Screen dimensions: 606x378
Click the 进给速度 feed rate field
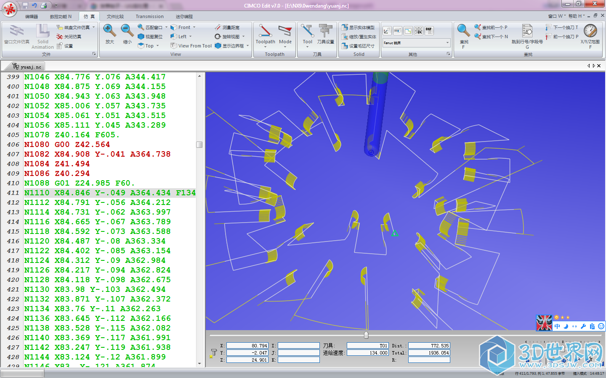[x=367, y=353]
